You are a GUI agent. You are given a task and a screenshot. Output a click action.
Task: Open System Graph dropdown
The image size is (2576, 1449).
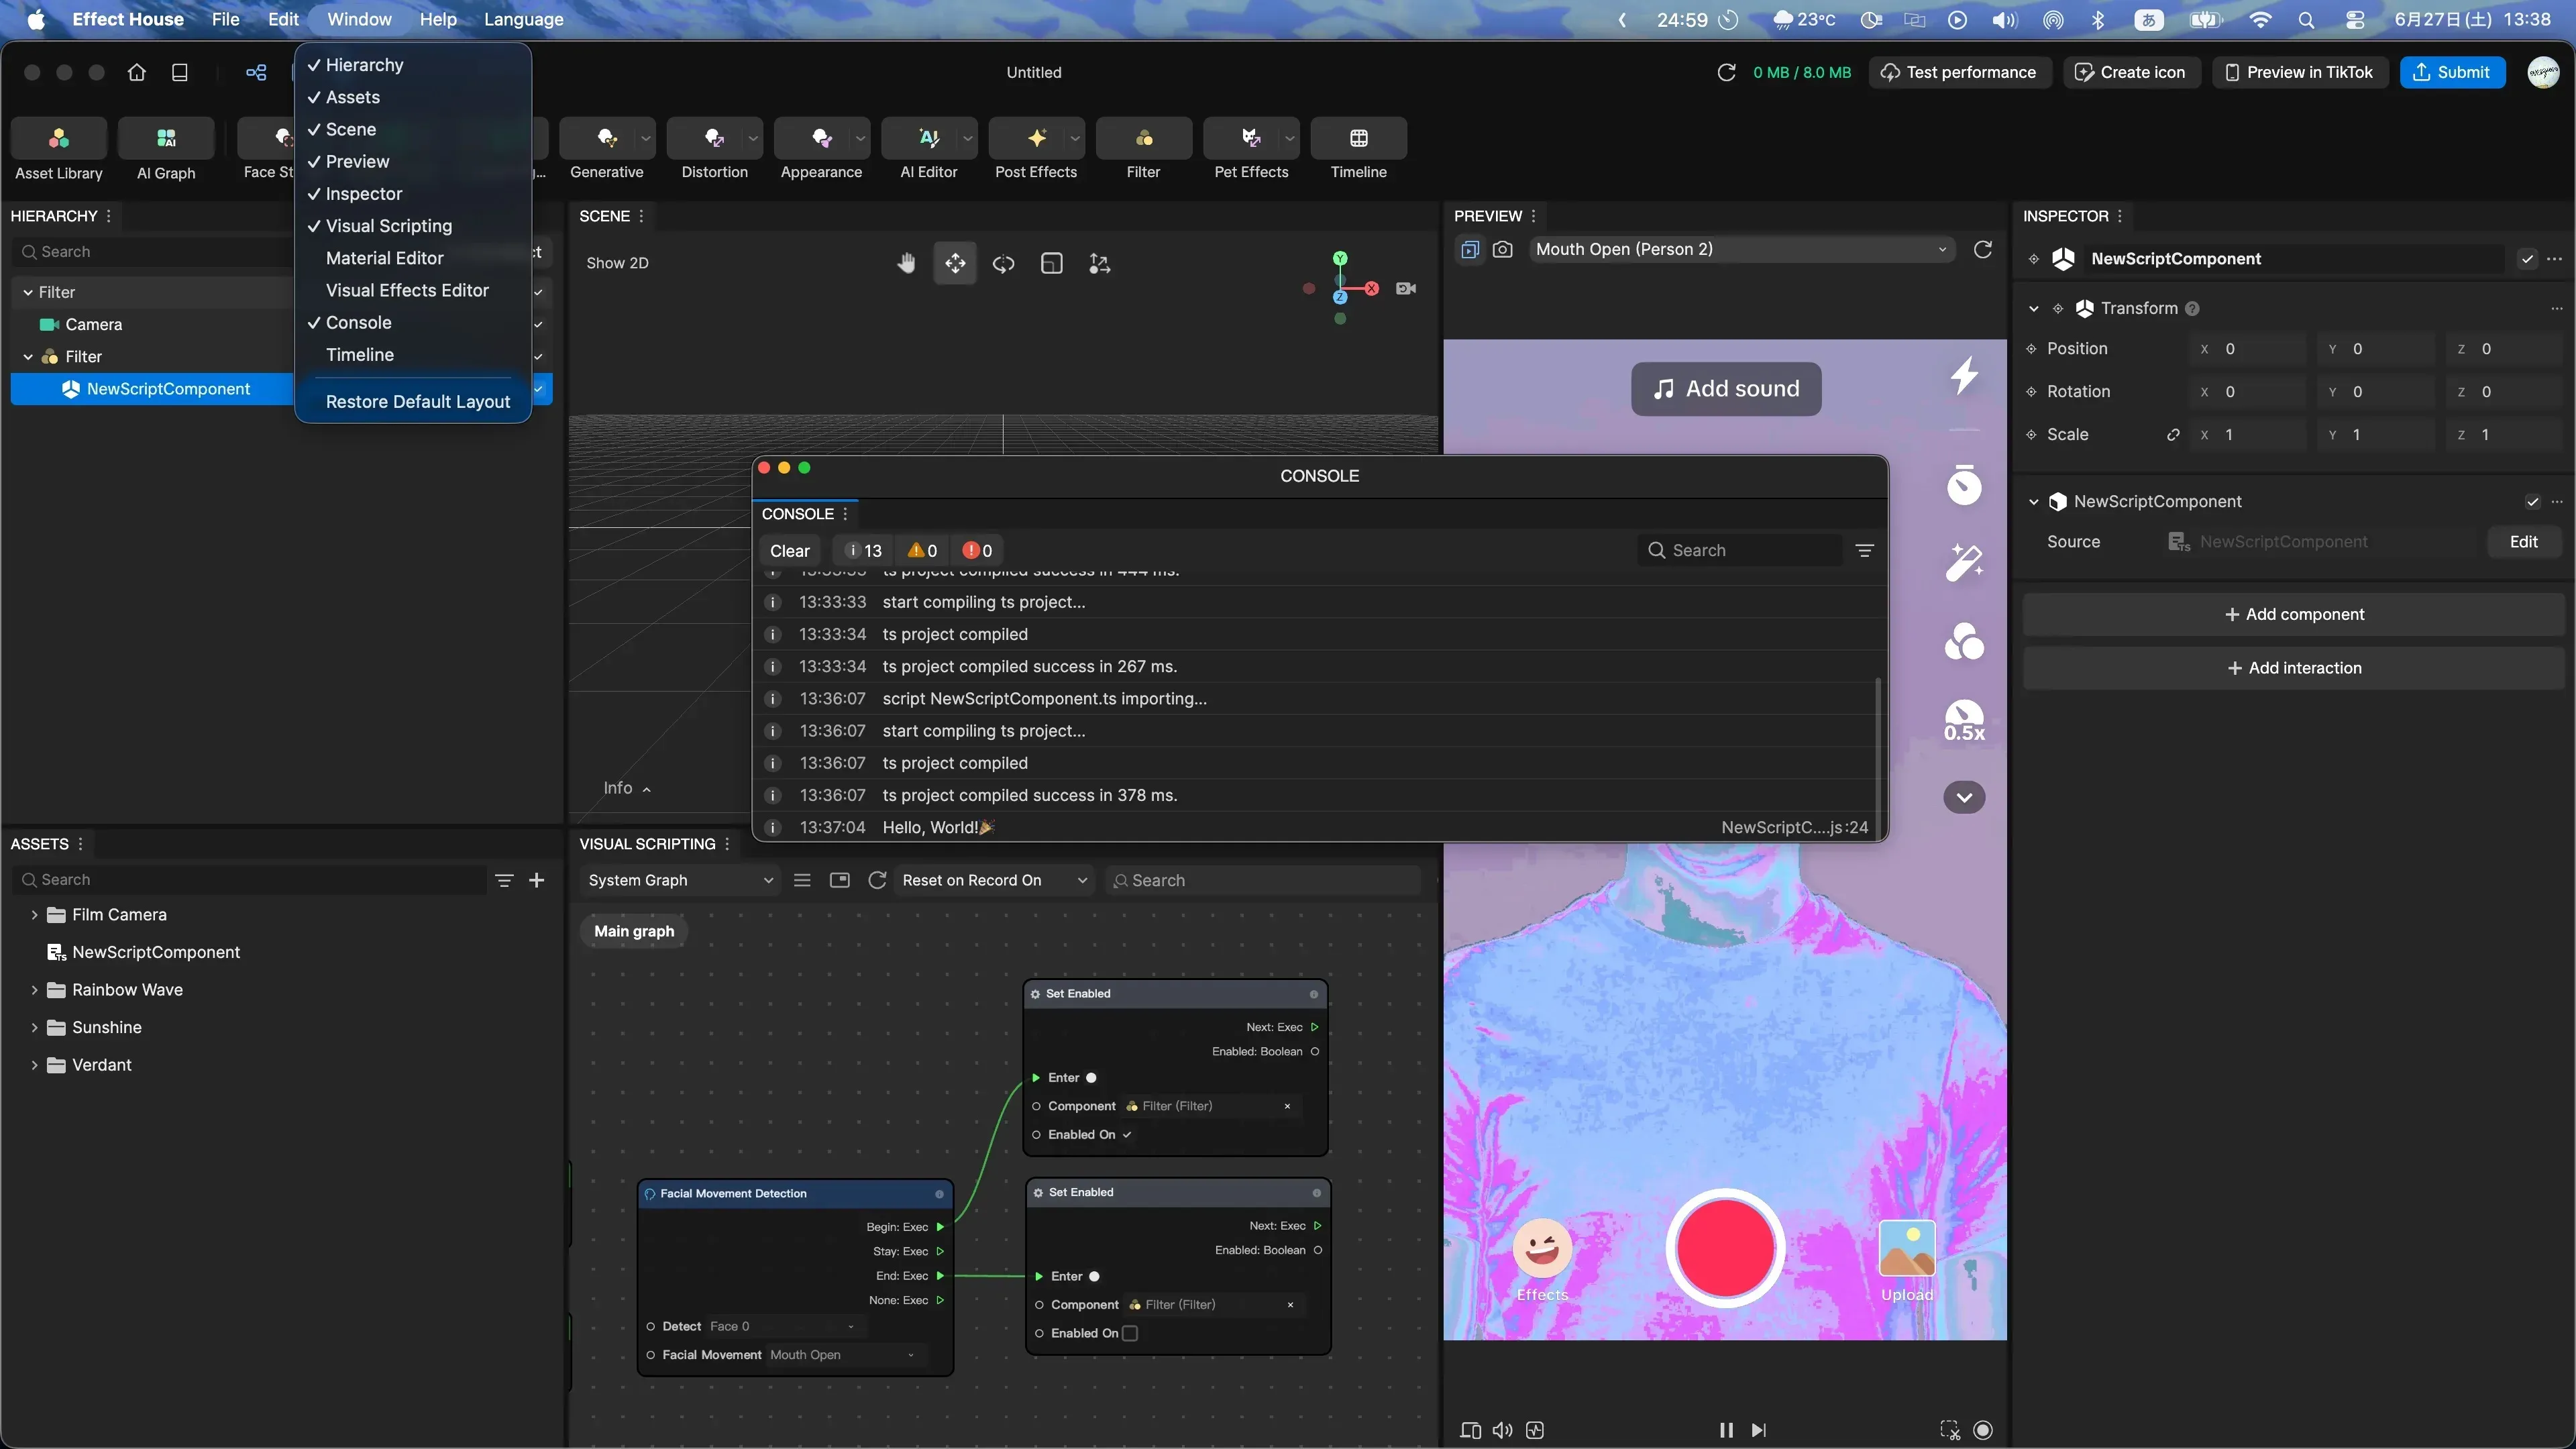(x=680, y=880)
